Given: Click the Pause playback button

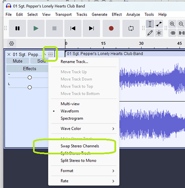Looking at the screenshot, I should coord(17,28).
